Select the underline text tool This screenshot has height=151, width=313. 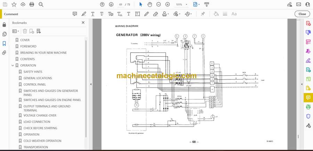click(93, 14)
